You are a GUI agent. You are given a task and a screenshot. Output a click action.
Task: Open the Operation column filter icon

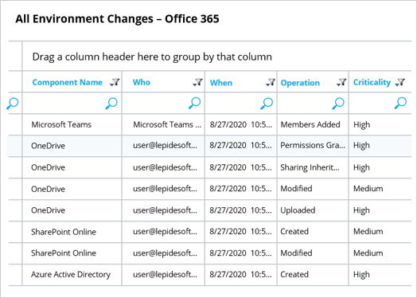(341, 82)
